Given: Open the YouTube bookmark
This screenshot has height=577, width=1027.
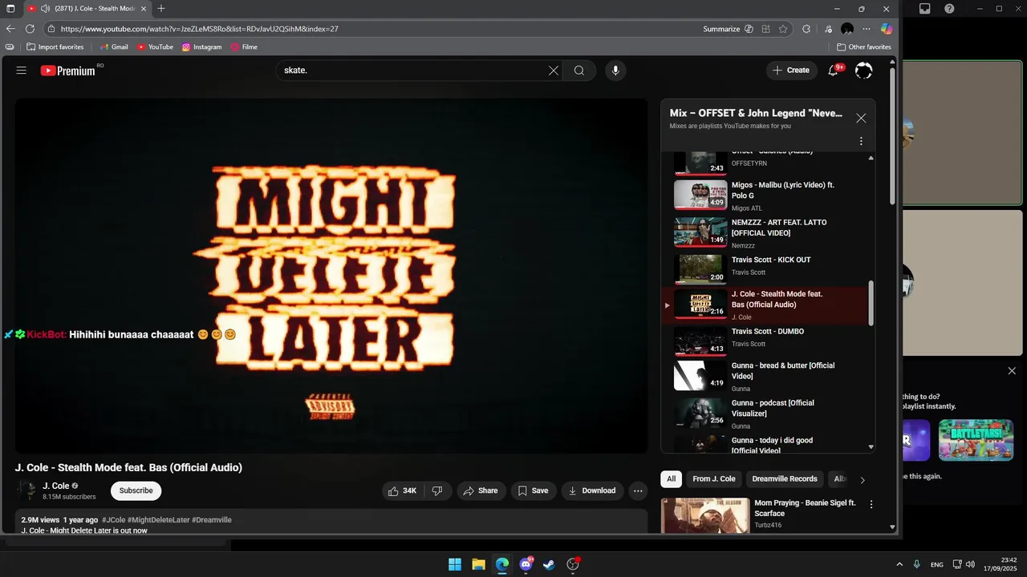Looking at the screenshot, I should coord(155,47).
